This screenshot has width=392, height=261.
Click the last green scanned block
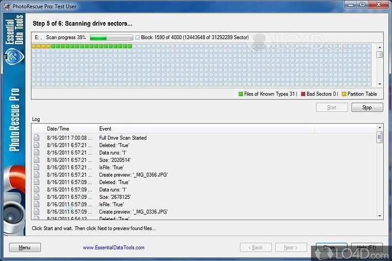point(130,46)
